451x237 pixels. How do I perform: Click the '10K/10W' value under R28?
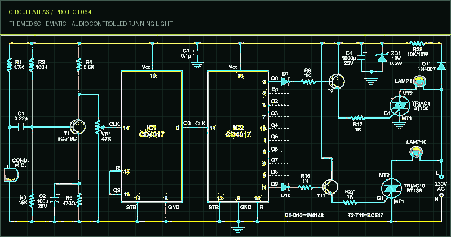pos(418,54)
